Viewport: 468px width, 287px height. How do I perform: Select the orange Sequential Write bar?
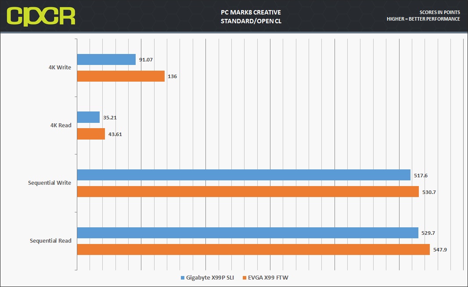click(248, 191)
